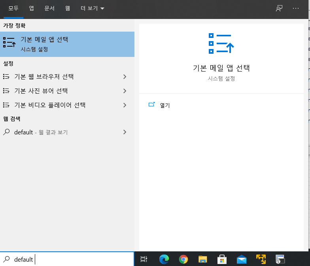The height and width of the screenshot is (266, 310).
Task: Open the Mail app taskbar icon
Action: (241, 259)
